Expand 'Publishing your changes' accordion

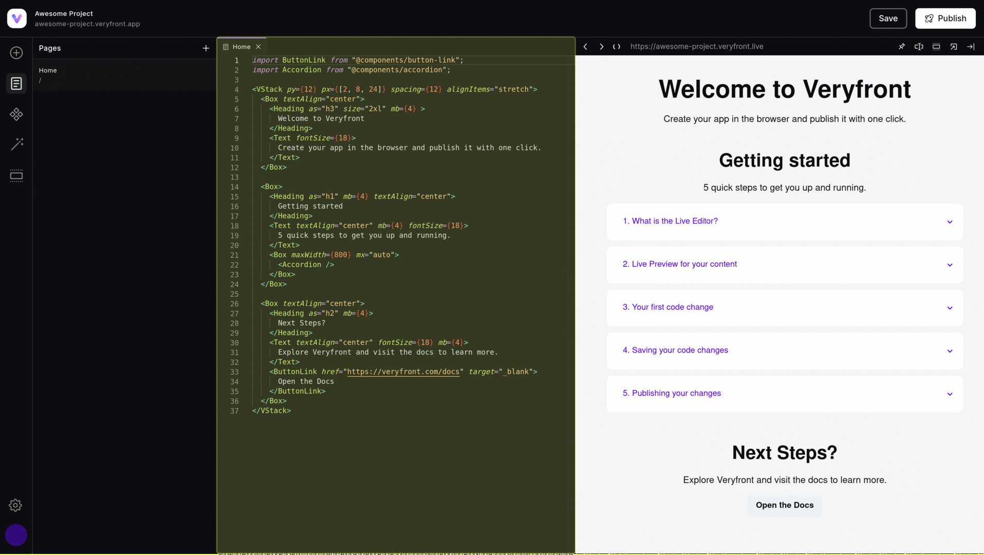pos(785,394)
